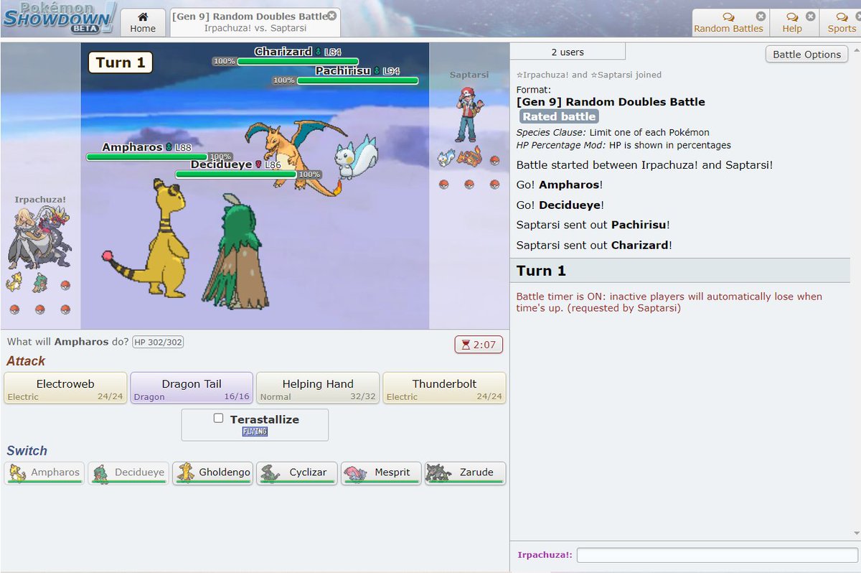Click the Turn 1 indicator badge
861x573 pixels.
pyautogui.click(x=121, y=62)
